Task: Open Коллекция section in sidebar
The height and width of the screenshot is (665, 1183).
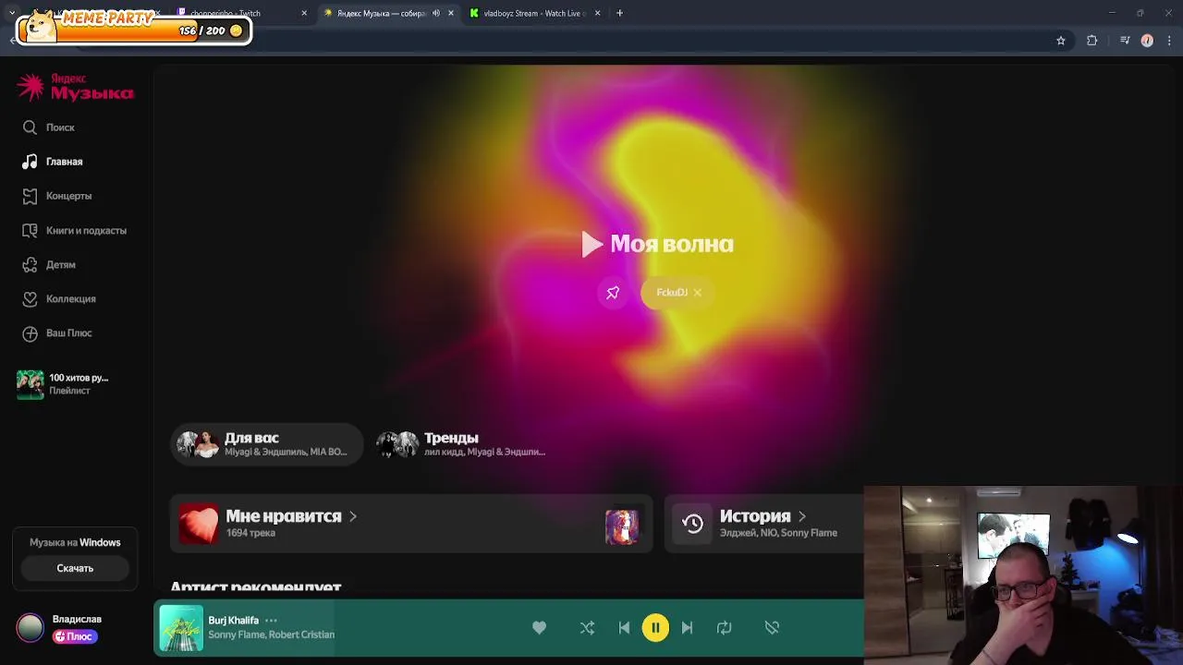Action: tap(59, 298)
